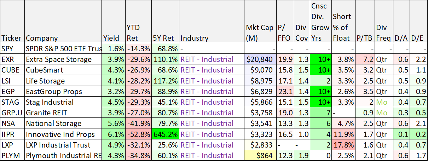Select the 5Y Ret header cell
The image size is (428, 161).
click(x=165, y=22)
